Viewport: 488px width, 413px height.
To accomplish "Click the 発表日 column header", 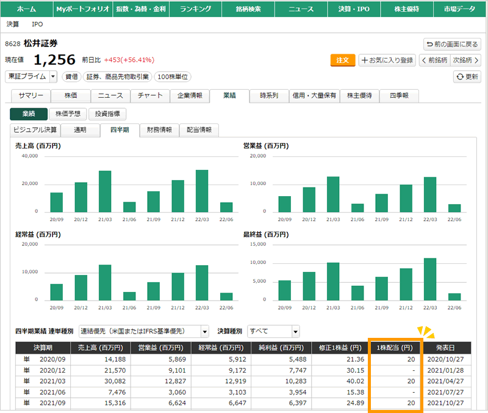I will click(445, 348).
